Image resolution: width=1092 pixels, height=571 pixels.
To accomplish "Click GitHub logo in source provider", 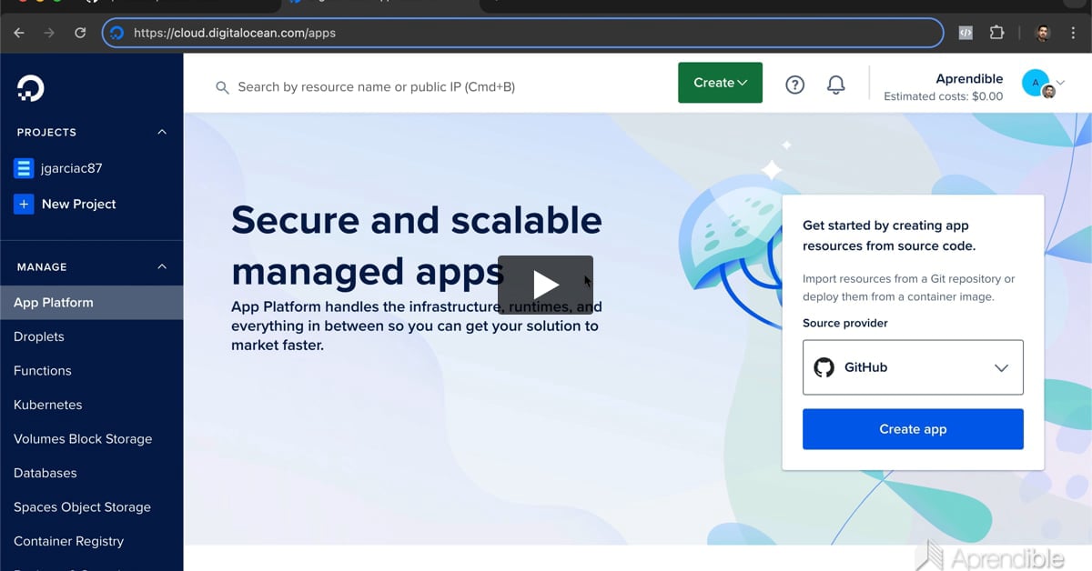I will (824, 367).
